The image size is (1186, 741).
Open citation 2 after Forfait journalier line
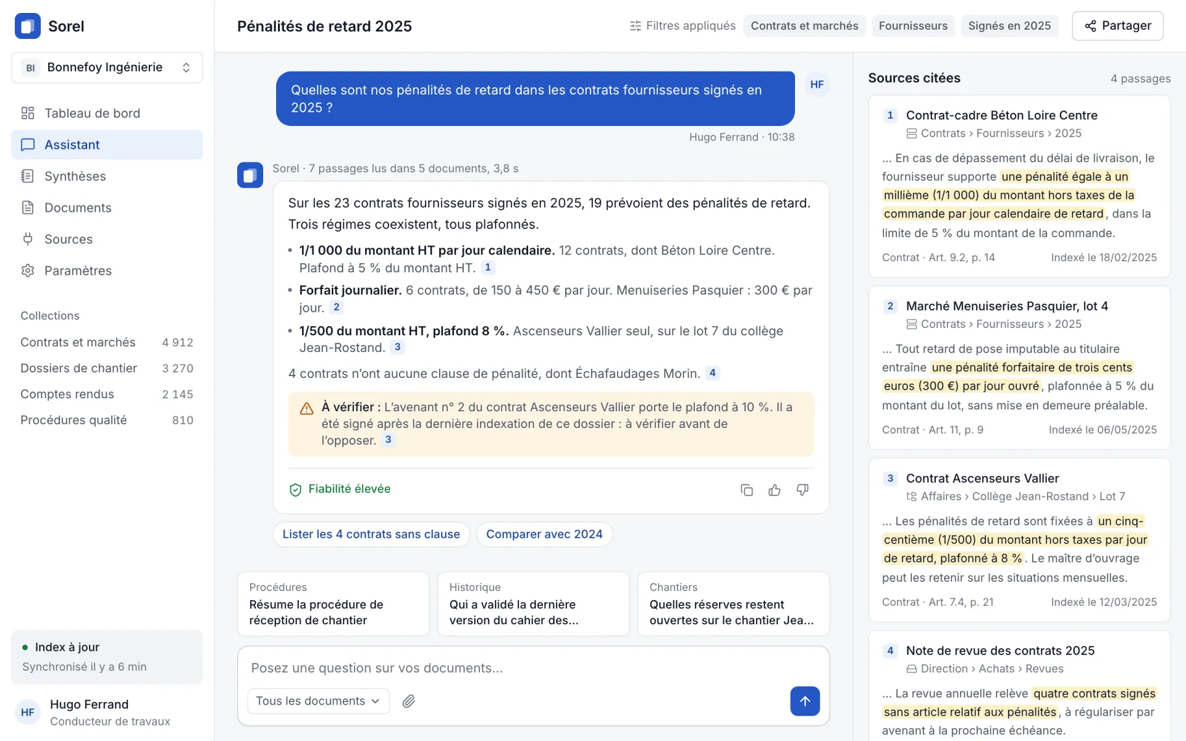336,307
